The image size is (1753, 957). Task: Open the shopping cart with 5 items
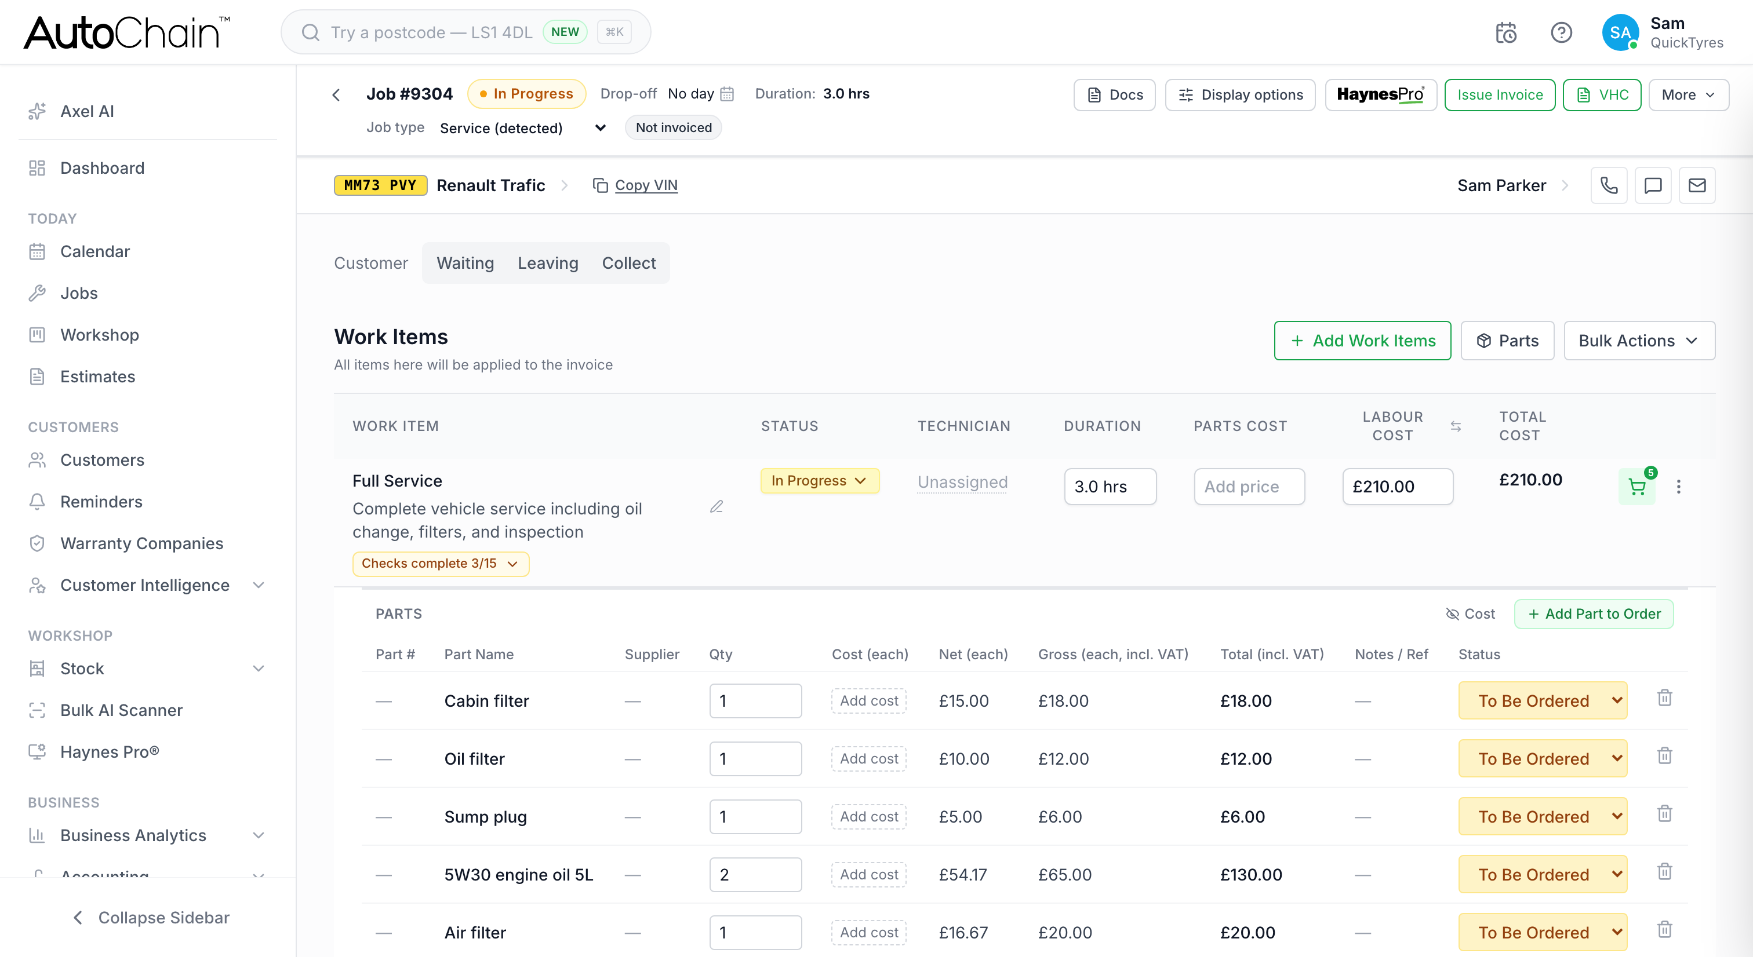pyautogui.click(x=1637, y=487)
